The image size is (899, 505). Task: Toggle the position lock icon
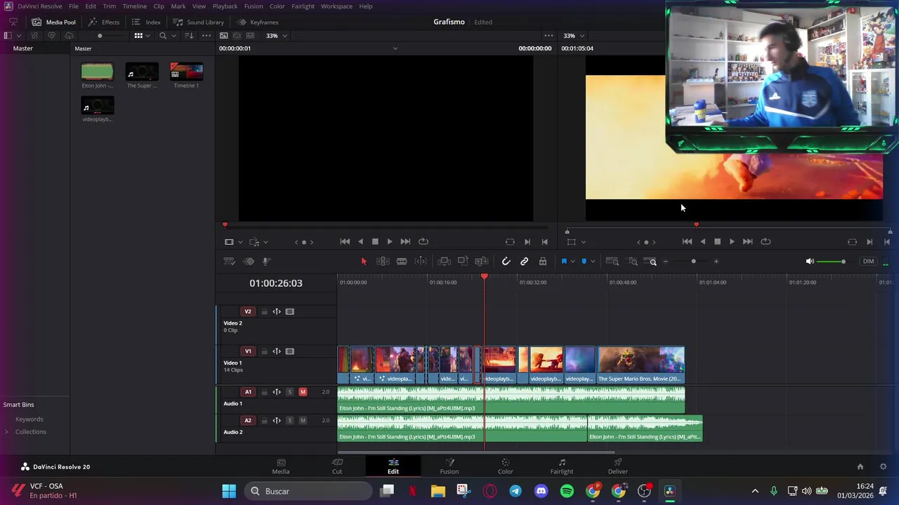pyautogui.click(x=543, y=262)
